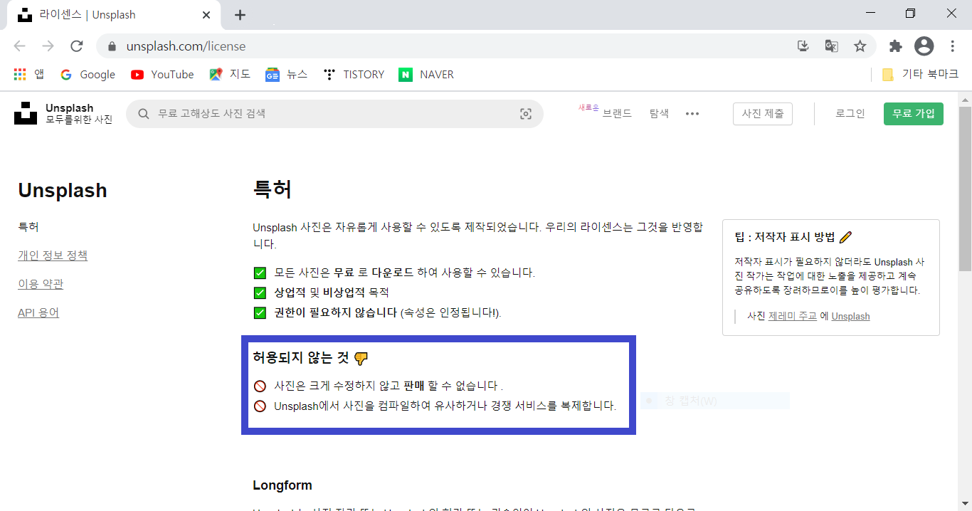Screen dimensions: 972x511
Task: Open the 지도 maps bookmark
Action: 230,74
